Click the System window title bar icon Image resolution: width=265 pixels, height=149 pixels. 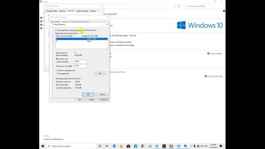pyautogui.click(x=41, y=2)
